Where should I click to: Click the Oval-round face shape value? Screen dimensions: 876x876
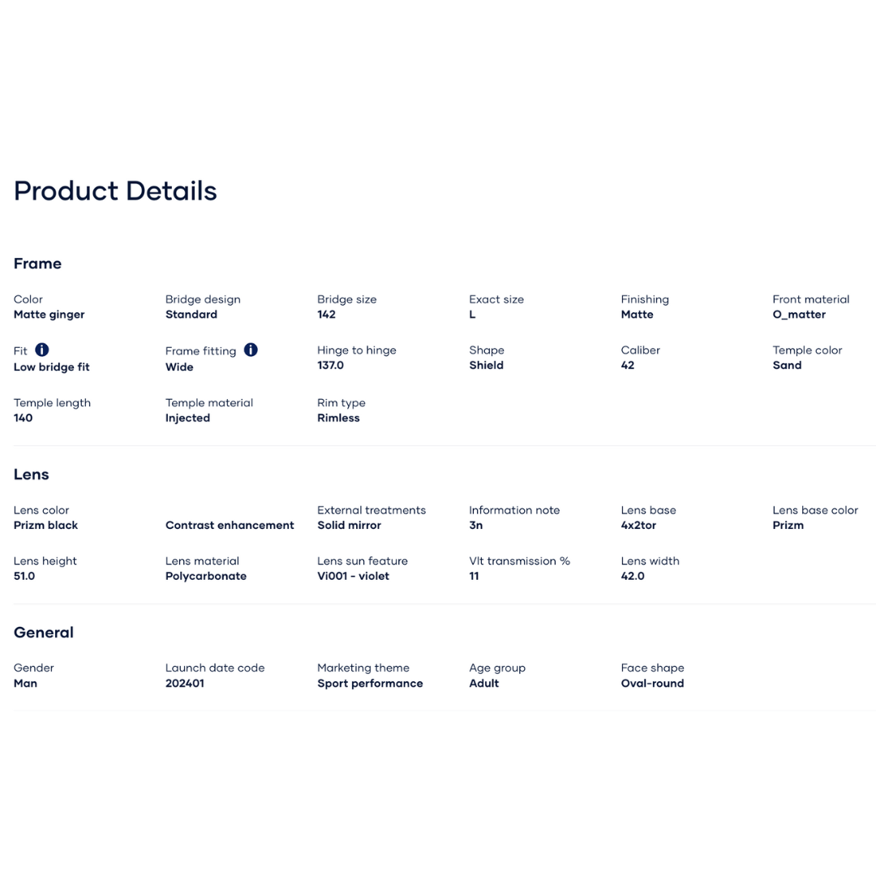coord(652,684)
